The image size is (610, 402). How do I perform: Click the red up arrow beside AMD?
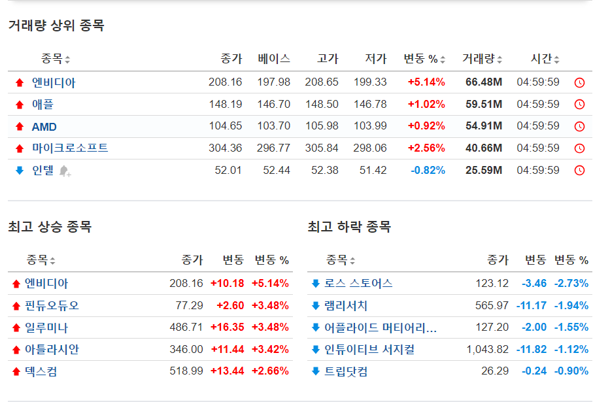pyautogui.click(x=20, y=126)
